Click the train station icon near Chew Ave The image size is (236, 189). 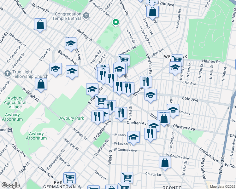pyautogui.click(x=10, y=130)
